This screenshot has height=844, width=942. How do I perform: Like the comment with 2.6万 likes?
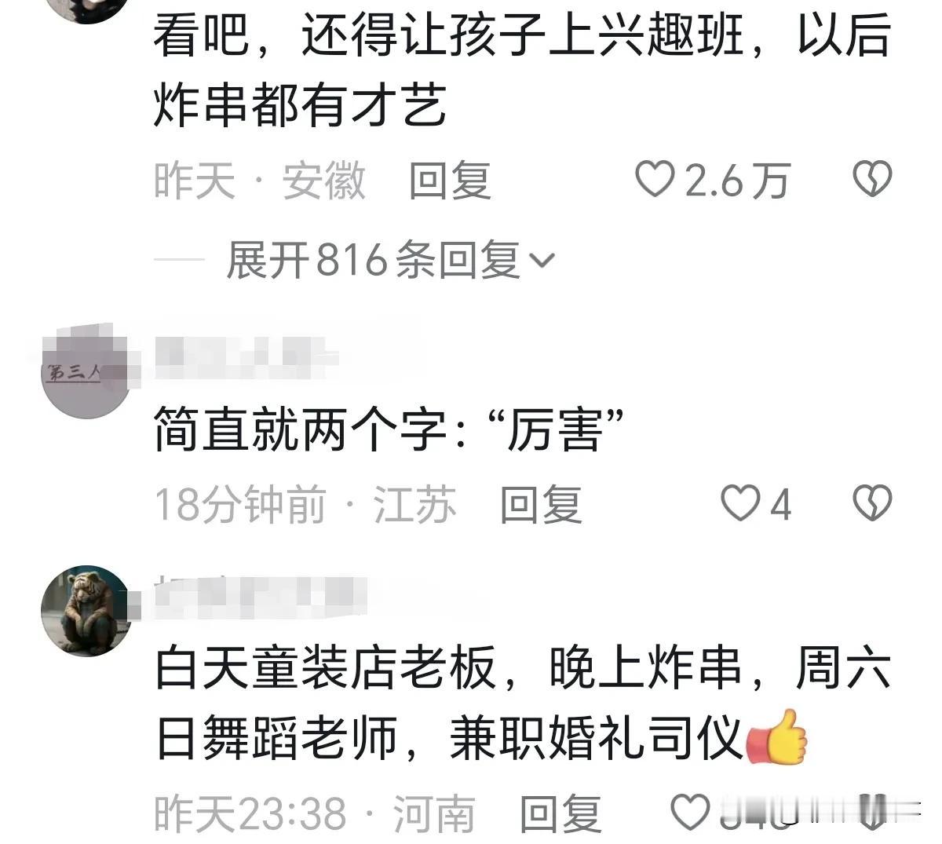[x=654, y=181]
